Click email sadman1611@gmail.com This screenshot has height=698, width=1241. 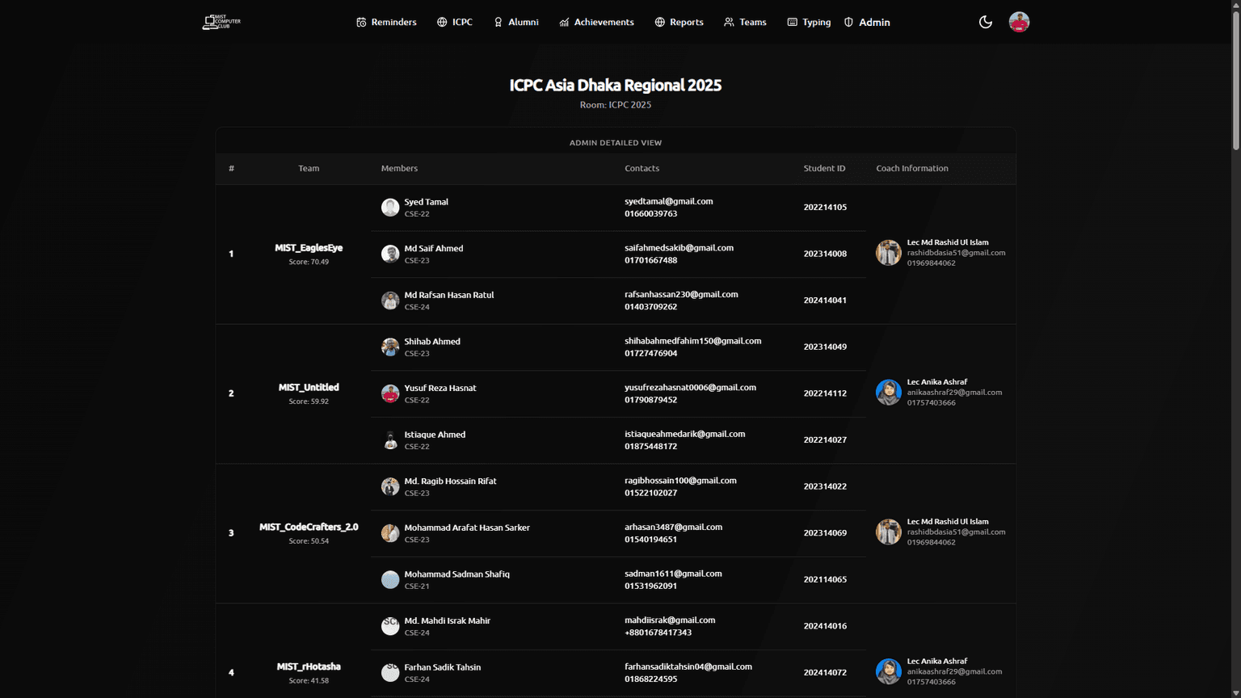[673, 574]
